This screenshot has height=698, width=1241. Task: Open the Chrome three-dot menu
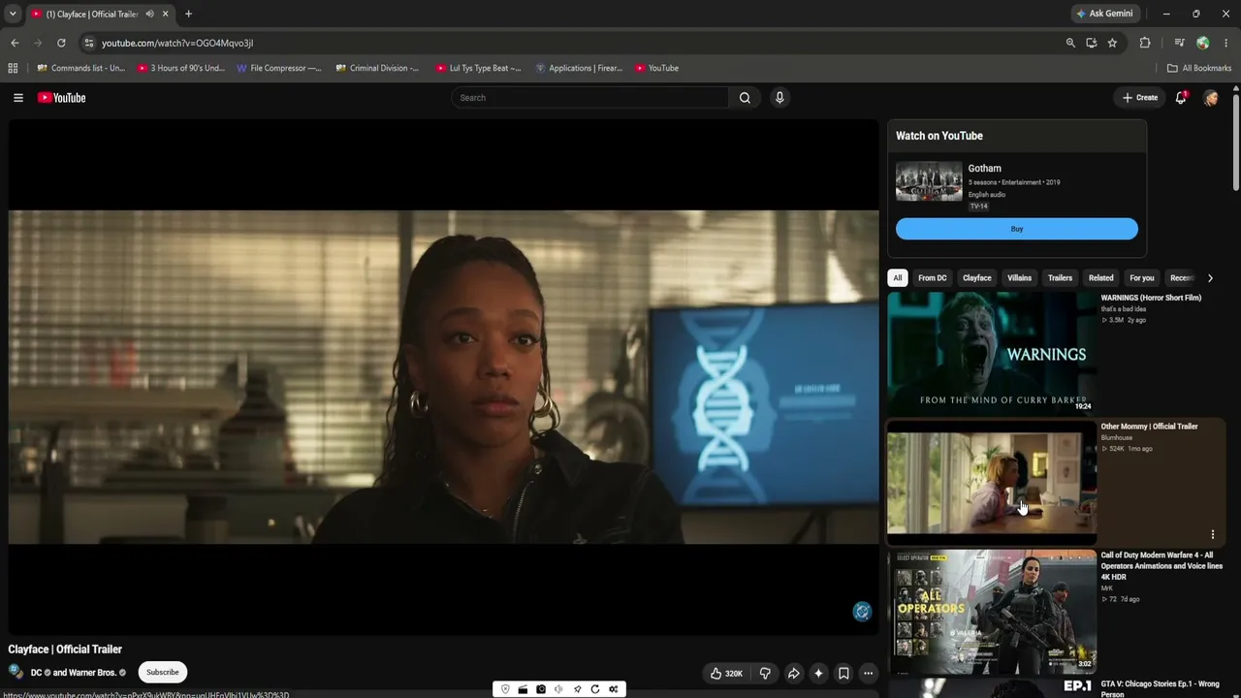[x=1226, y=43]
